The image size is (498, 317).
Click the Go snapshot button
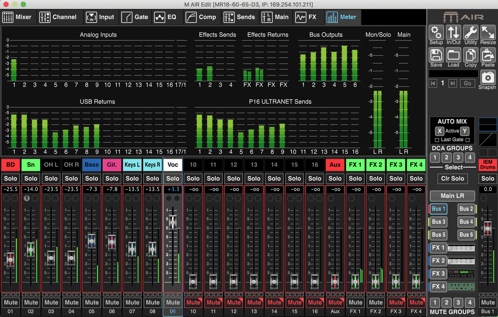point(467,84)
